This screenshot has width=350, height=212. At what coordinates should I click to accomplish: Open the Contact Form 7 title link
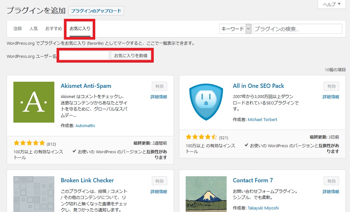[253, 180]
